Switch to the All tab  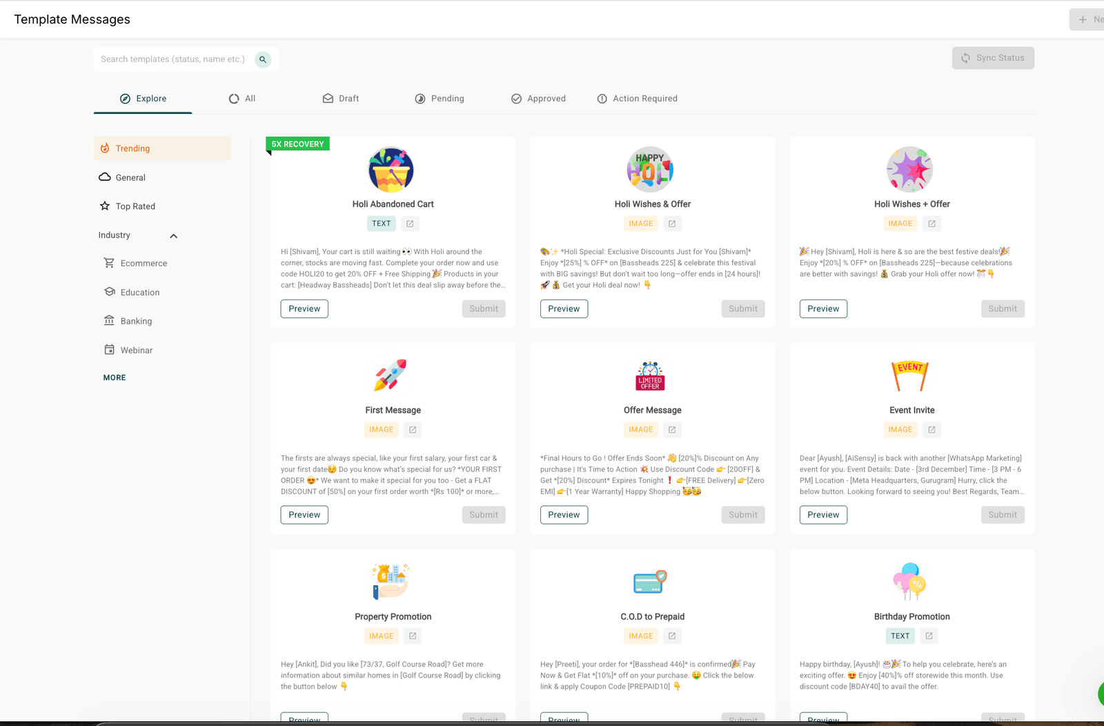242,99
